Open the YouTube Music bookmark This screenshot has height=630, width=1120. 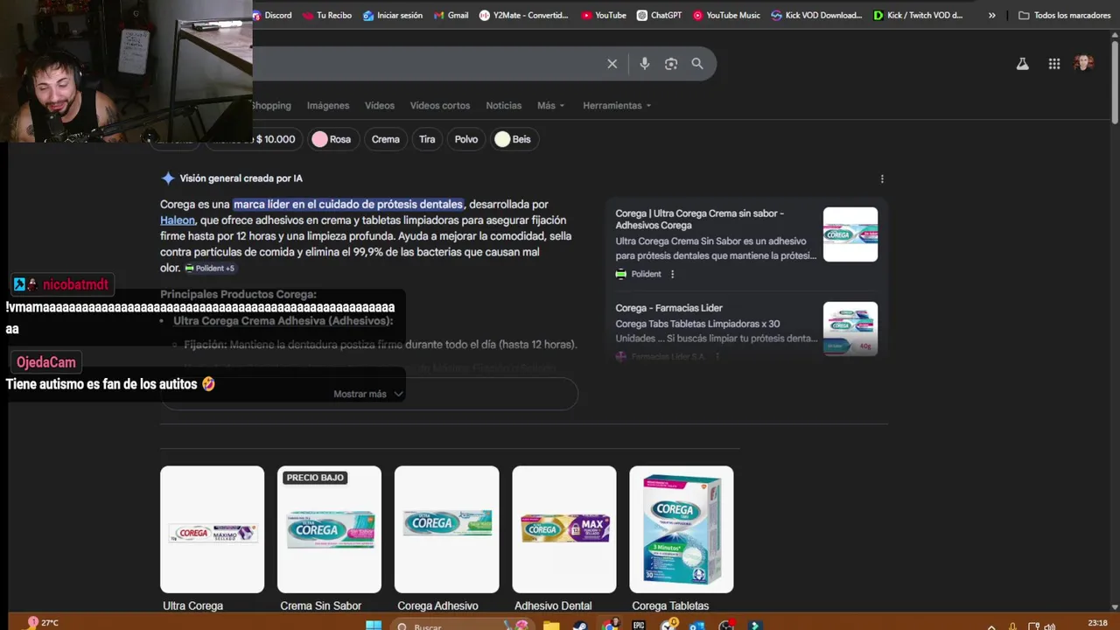pos(726,15)
